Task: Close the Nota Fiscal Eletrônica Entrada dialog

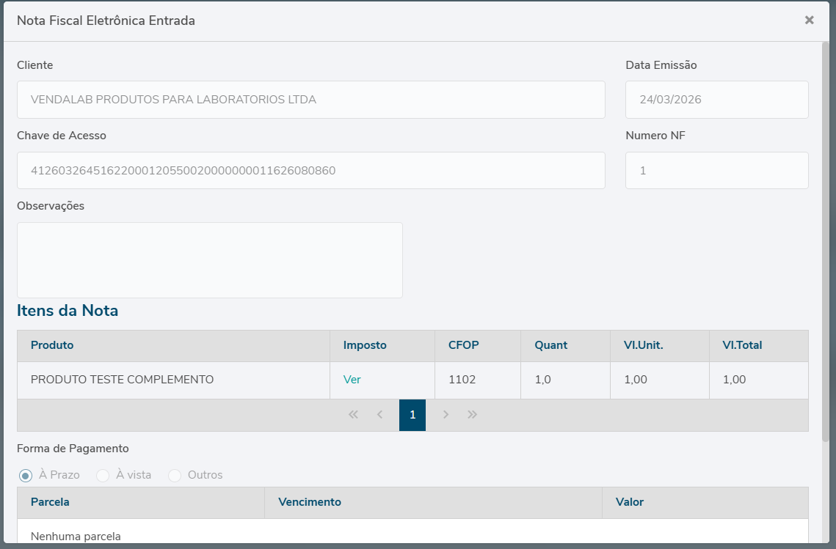Action: point(809,21)
